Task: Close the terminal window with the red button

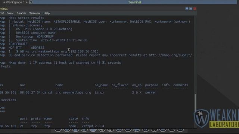Action: tap(195, 9)
